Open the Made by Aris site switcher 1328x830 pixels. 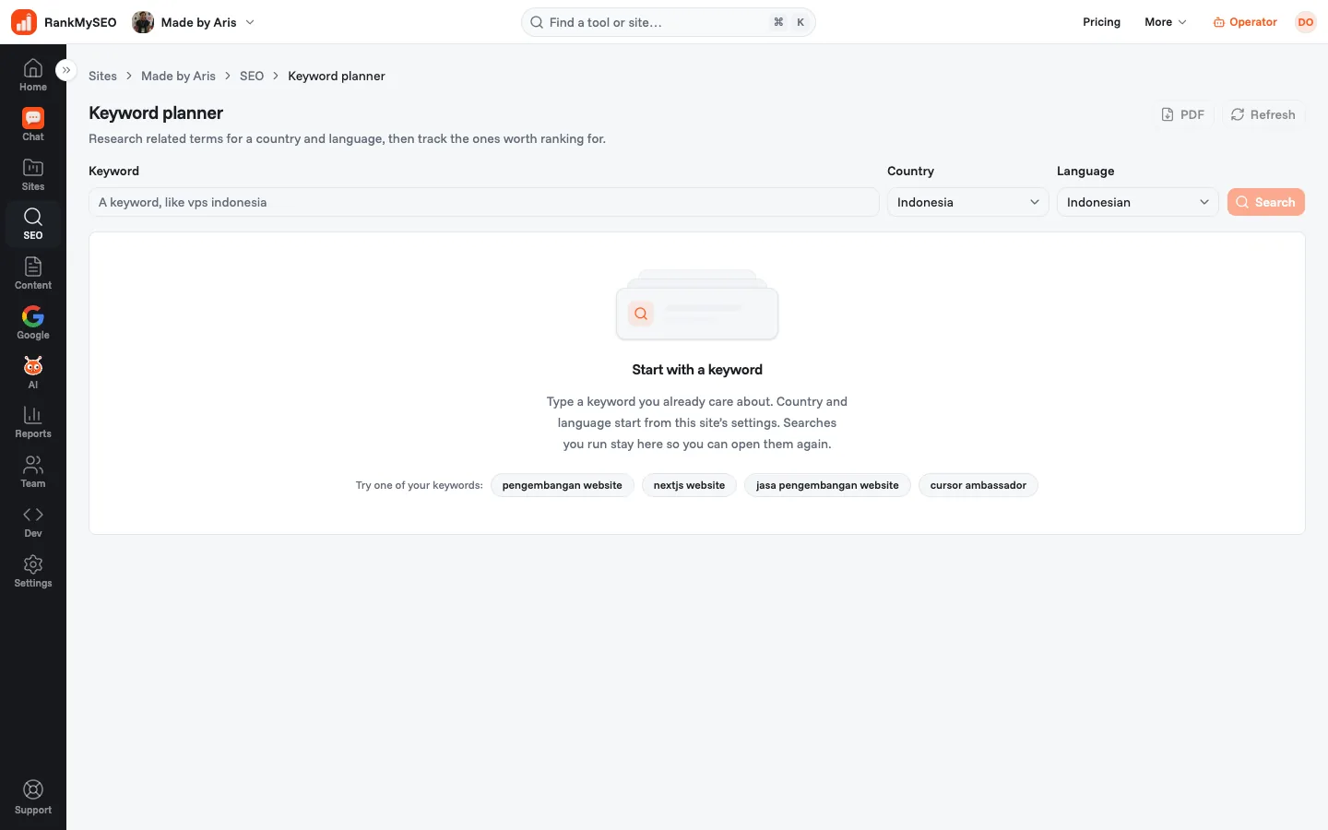coord(194,22)
